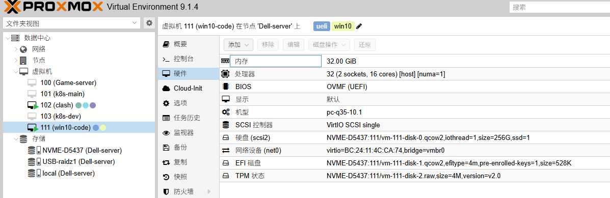This screenshot has height=198, width=610.
Task: Select the 硬件 hardware tab
Action: pyautogui.click(x=189, y=74)
